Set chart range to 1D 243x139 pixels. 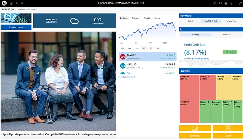[122, 49]
